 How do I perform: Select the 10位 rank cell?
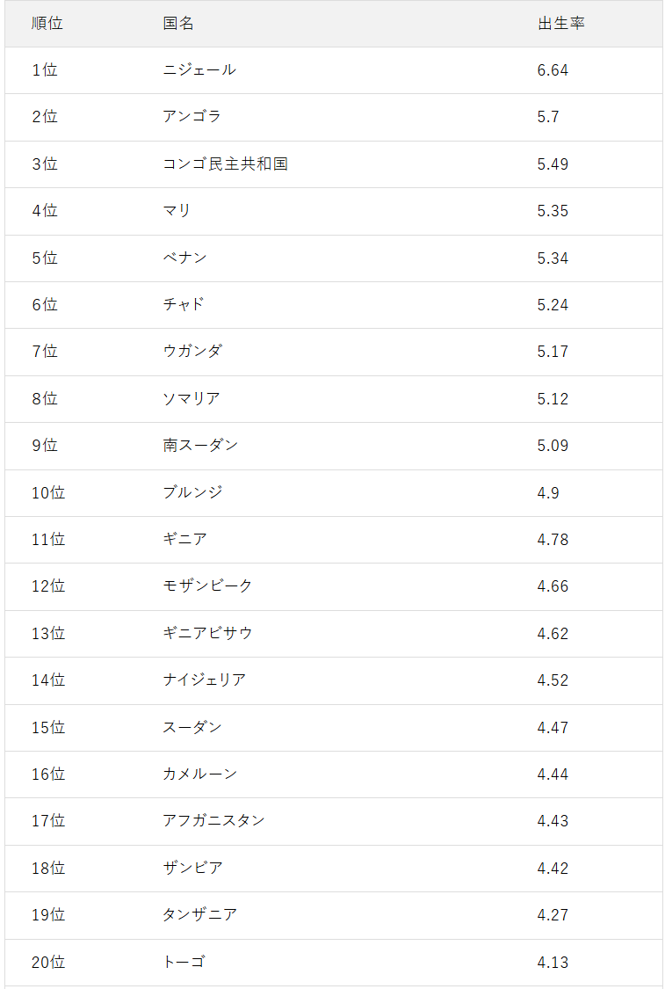point(48,492)
